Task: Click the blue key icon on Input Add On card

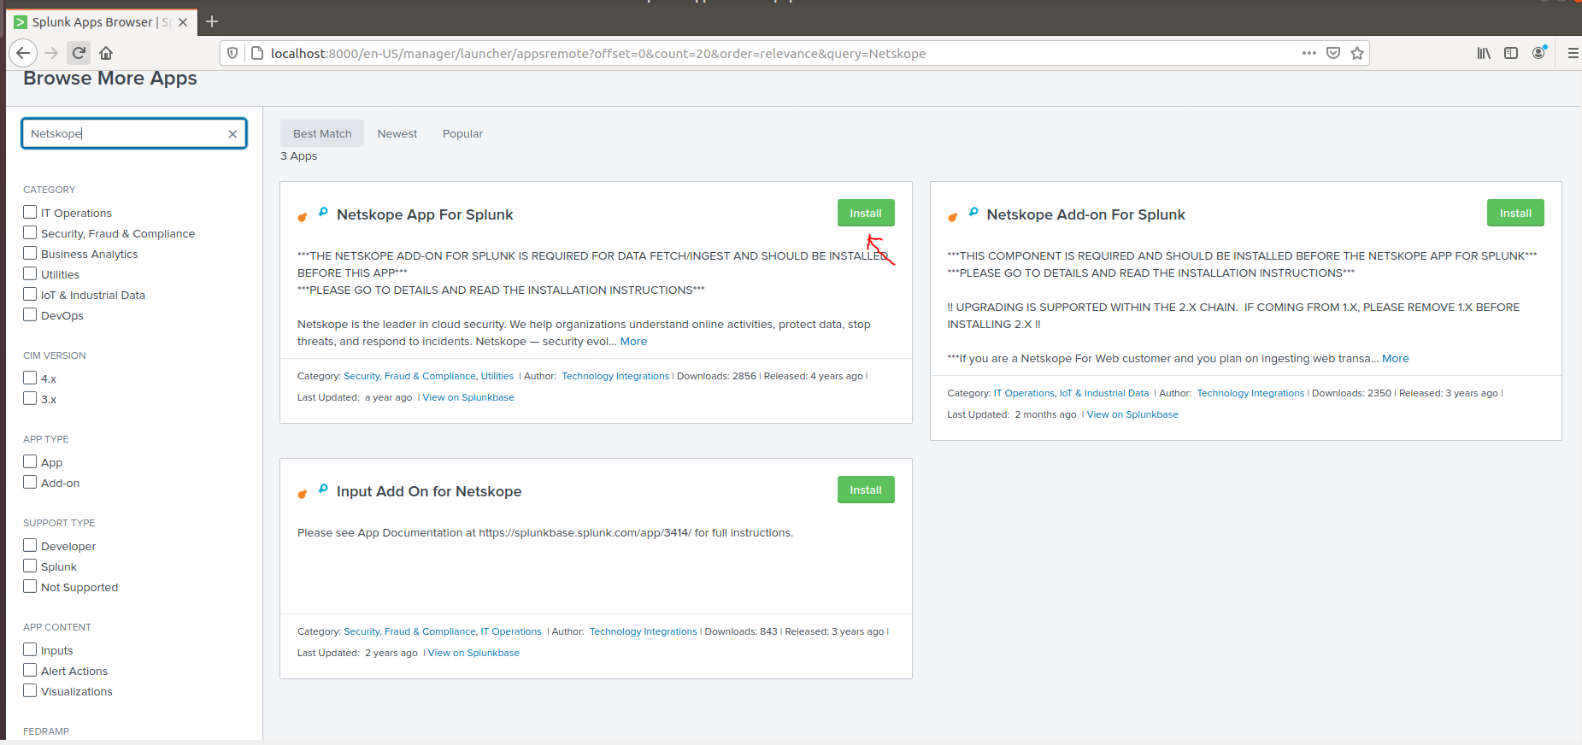Action: [x=323, y=489]
